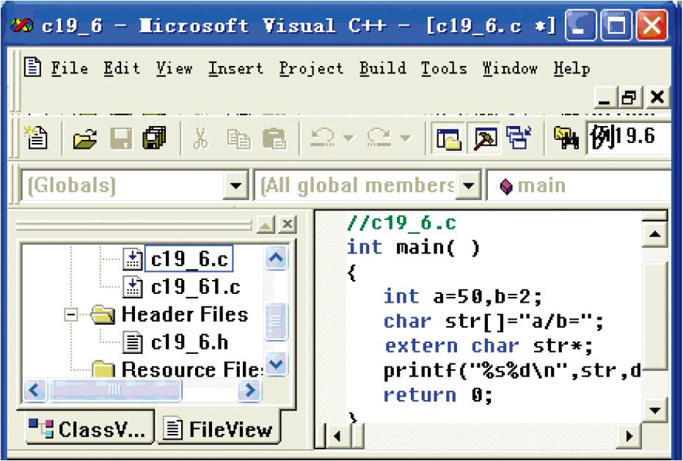Open the Window menu
Screen dimensions: 683x461
510,68
